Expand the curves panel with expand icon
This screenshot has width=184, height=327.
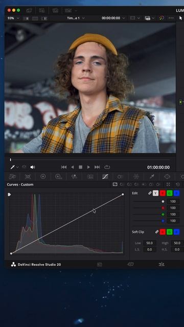point(168,184)
